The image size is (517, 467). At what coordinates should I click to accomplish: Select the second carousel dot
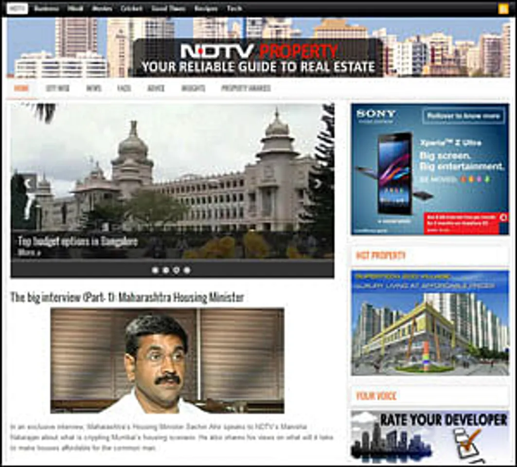point(166,270)
